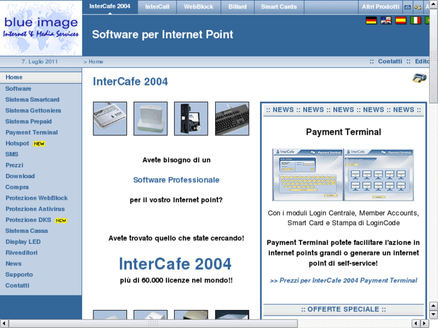The height and width of the screenshot is (328, 438).
Task: Open the Compra sidebar link
Action: click(17, 187)
